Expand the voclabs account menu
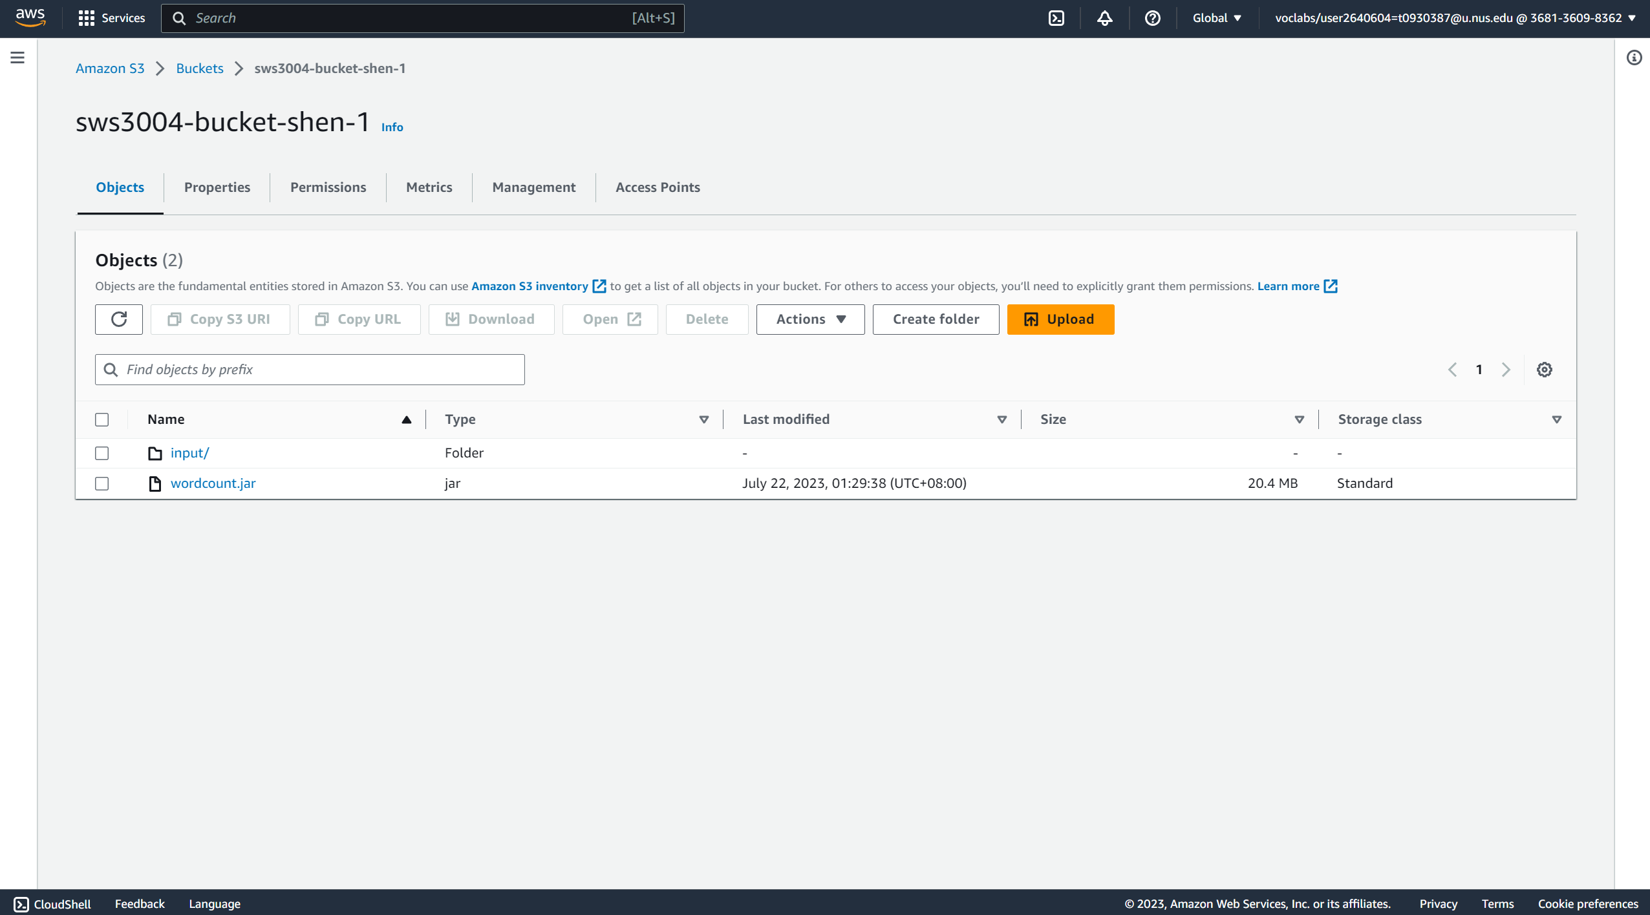The width and height of the screenshot is (1650, 915). point(1455,18)
